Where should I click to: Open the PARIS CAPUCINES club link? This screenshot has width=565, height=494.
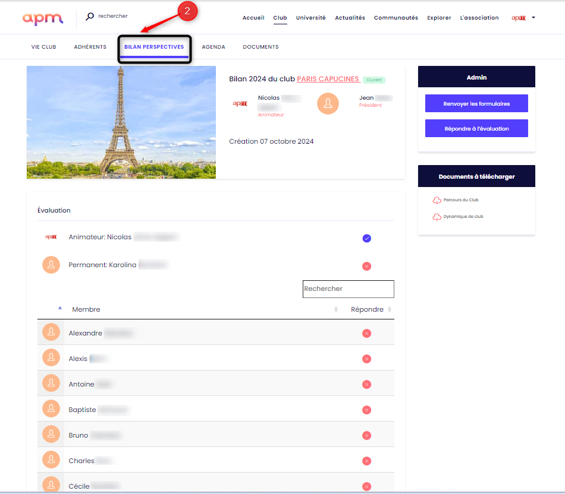coord(328,79)
